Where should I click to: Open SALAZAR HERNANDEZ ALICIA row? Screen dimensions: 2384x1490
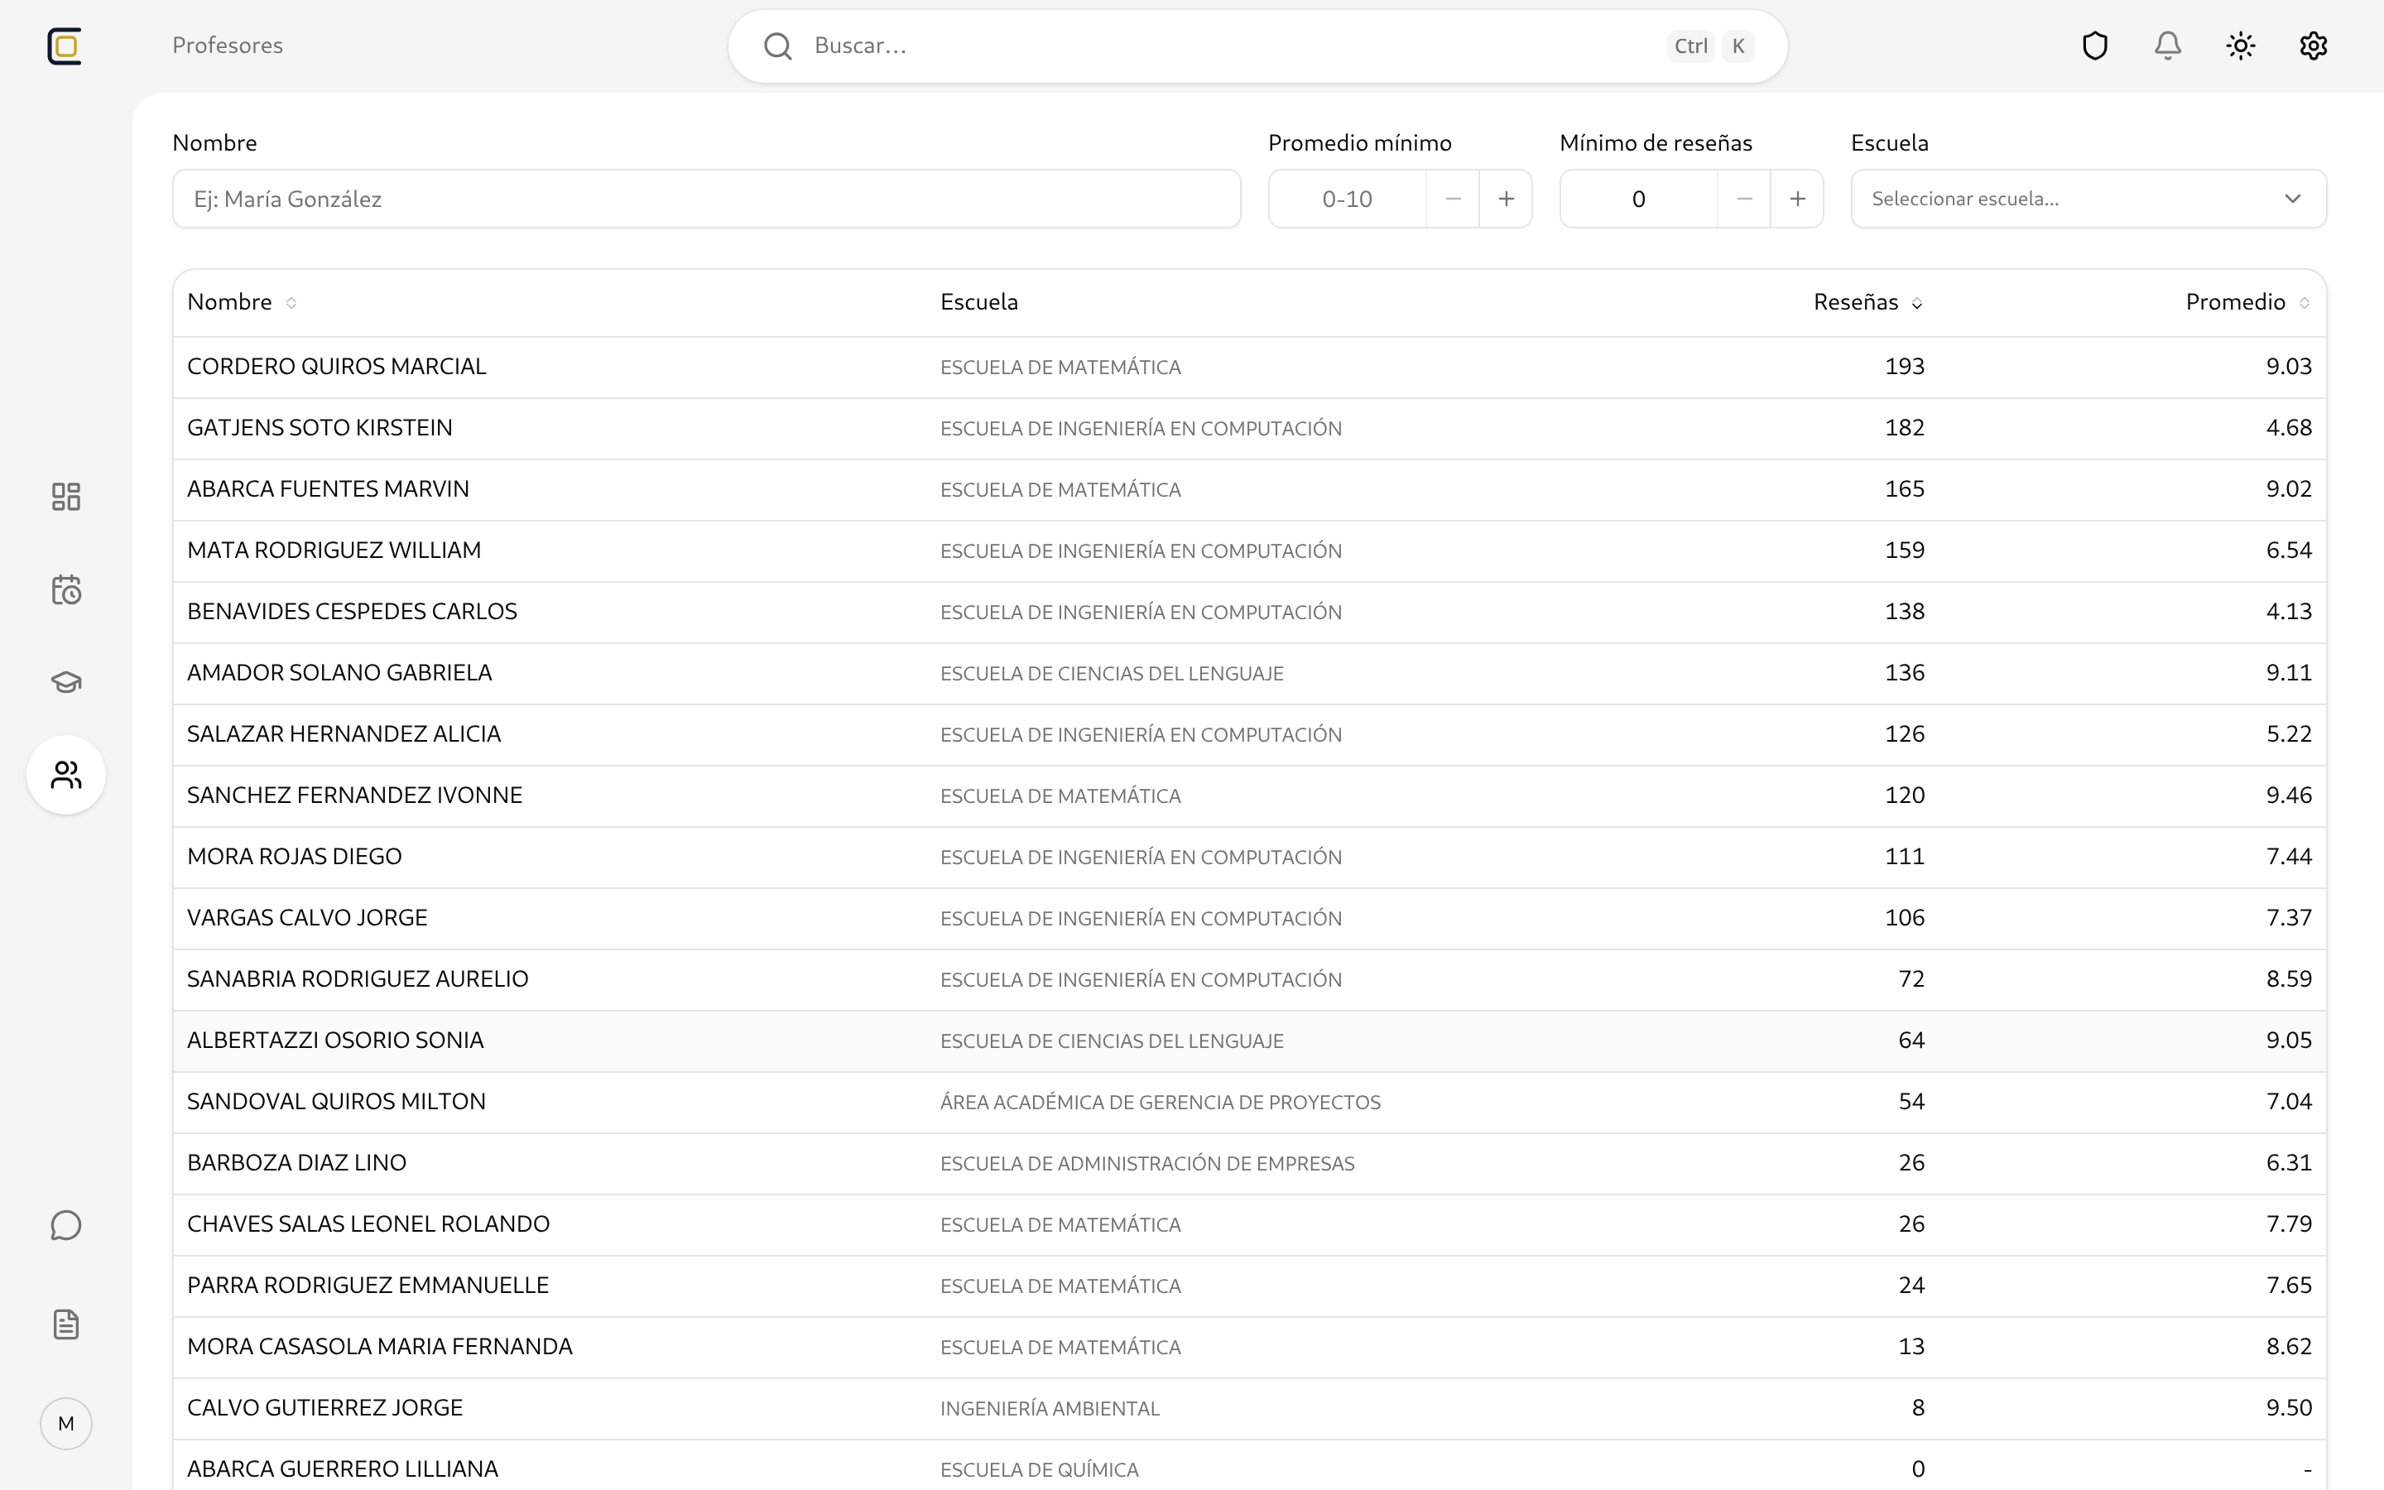point(1249,734)
